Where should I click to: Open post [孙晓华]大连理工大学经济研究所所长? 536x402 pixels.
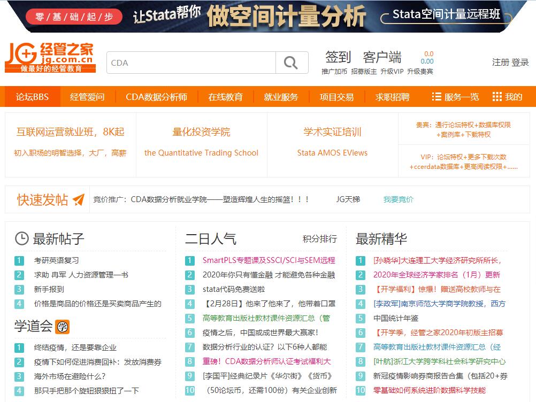pos(437,260)
